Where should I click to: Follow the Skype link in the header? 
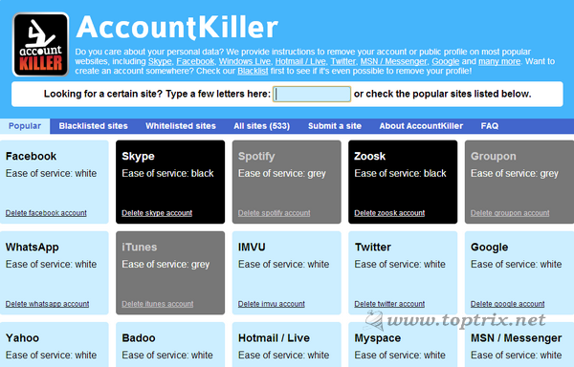[160, 61]
